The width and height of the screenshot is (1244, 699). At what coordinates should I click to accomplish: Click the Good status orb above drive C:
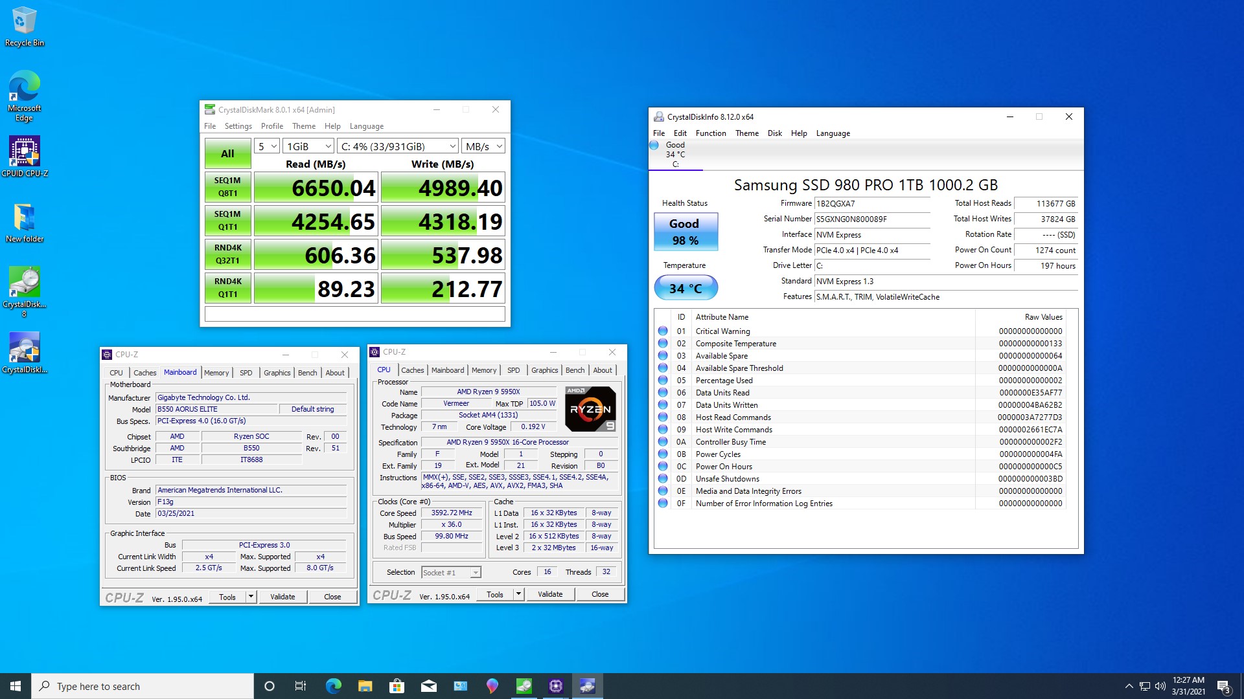[654, 145]
